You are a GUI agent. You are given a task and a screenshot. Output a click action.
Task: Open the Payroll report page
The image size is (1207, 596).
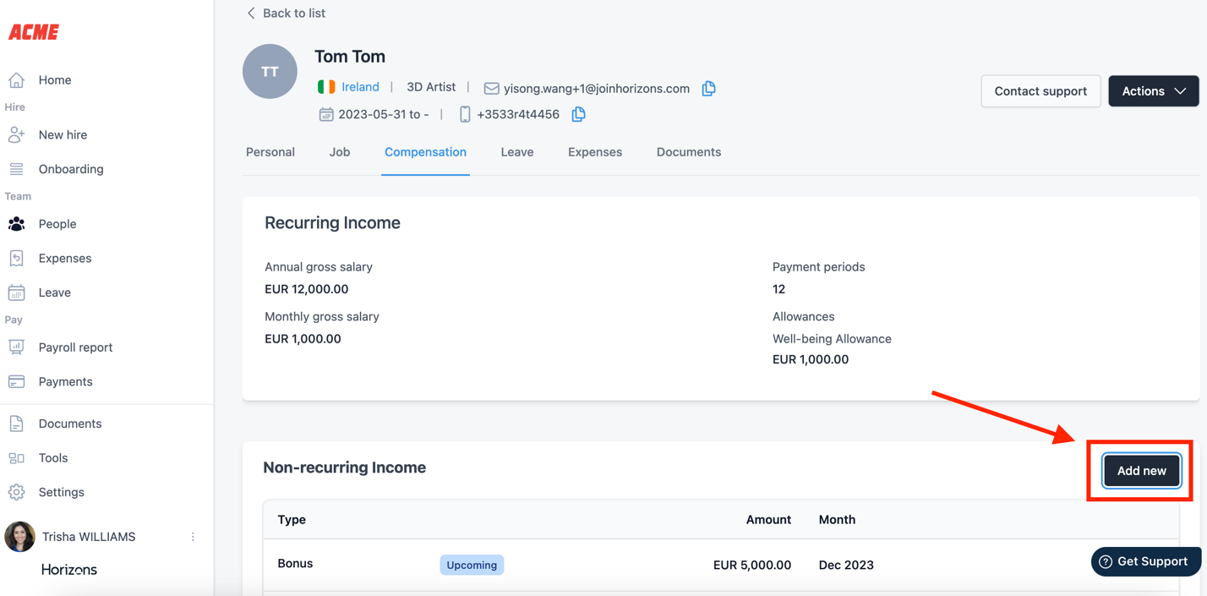pos(75,347)
